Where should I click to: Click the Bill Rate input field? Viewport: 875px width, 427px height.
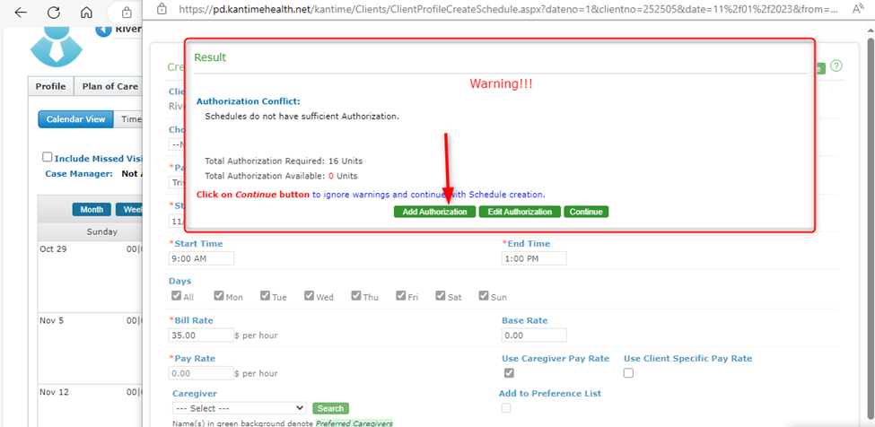pos(201,335)
